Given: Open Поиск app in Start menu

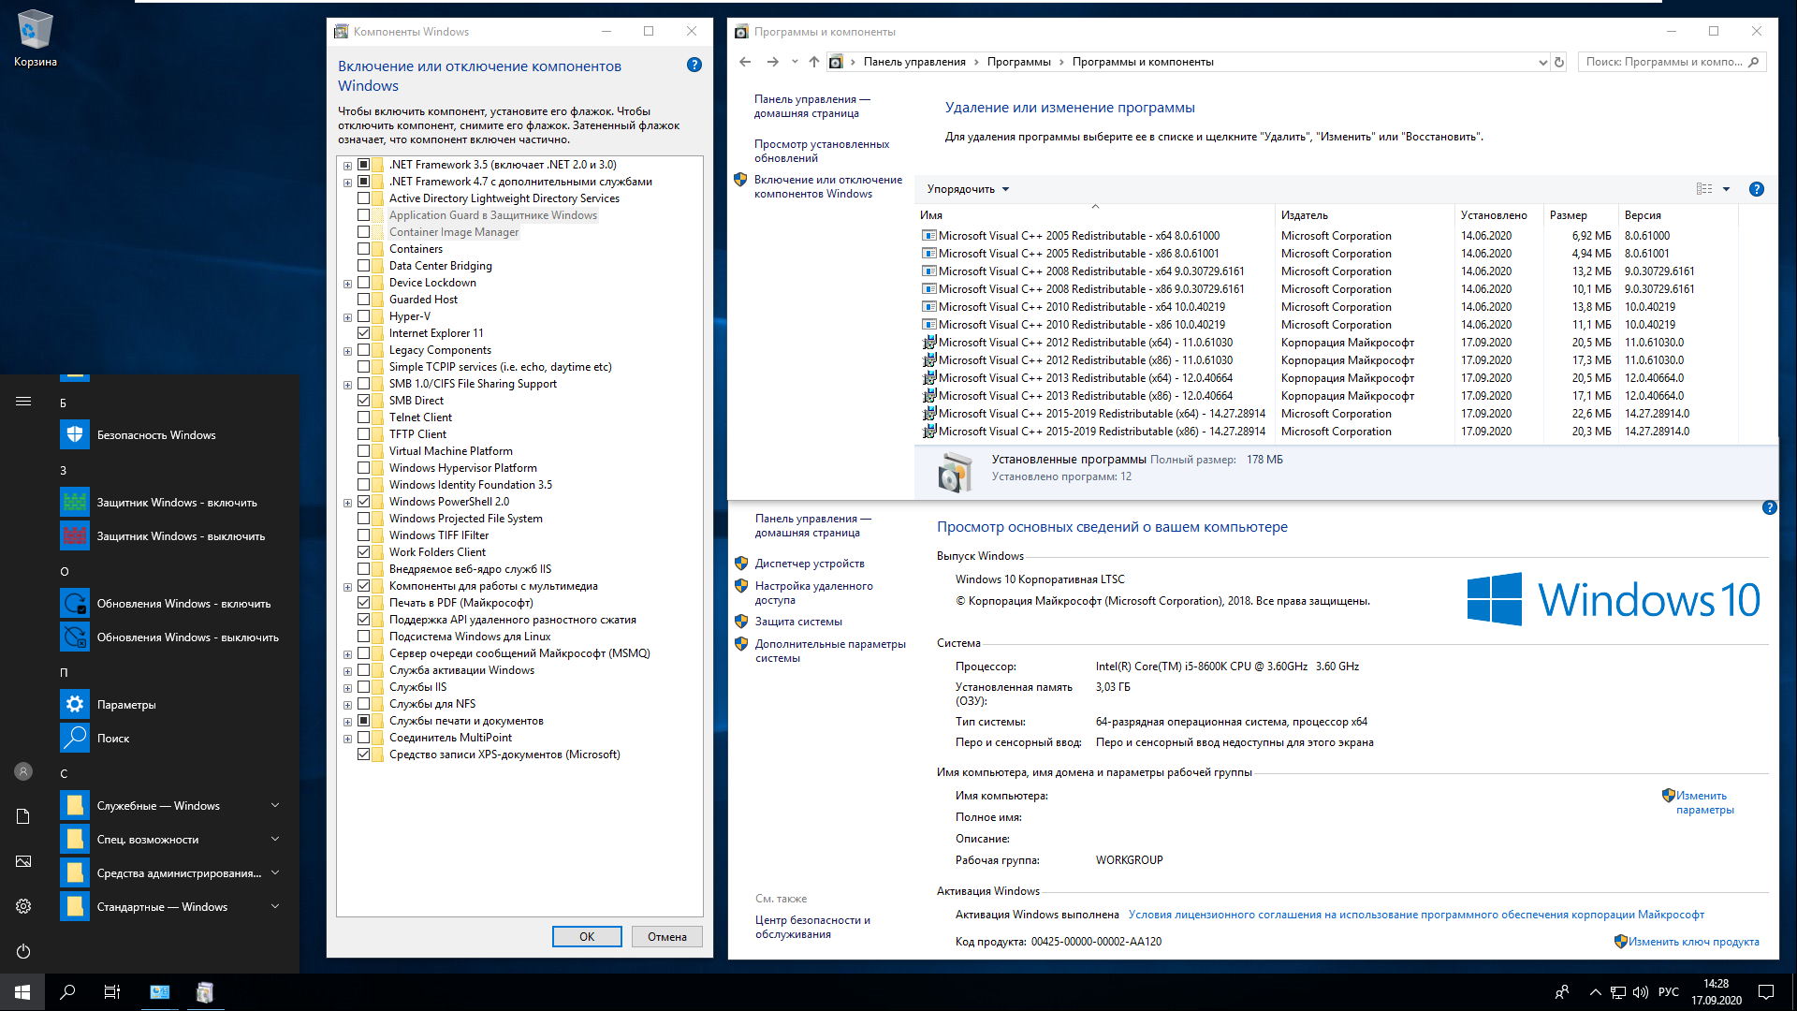Looking at the screenshot, I should [75, 738].
